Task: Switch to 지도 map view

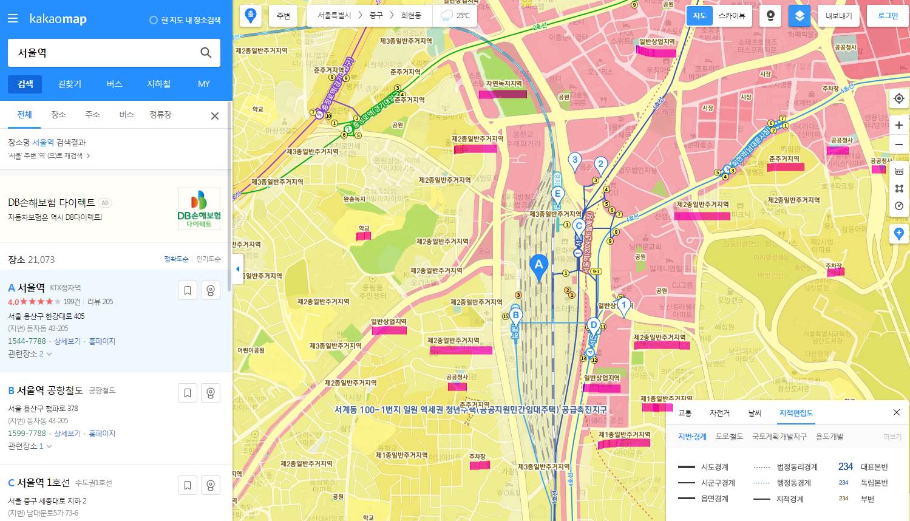Action: (699, 16)
